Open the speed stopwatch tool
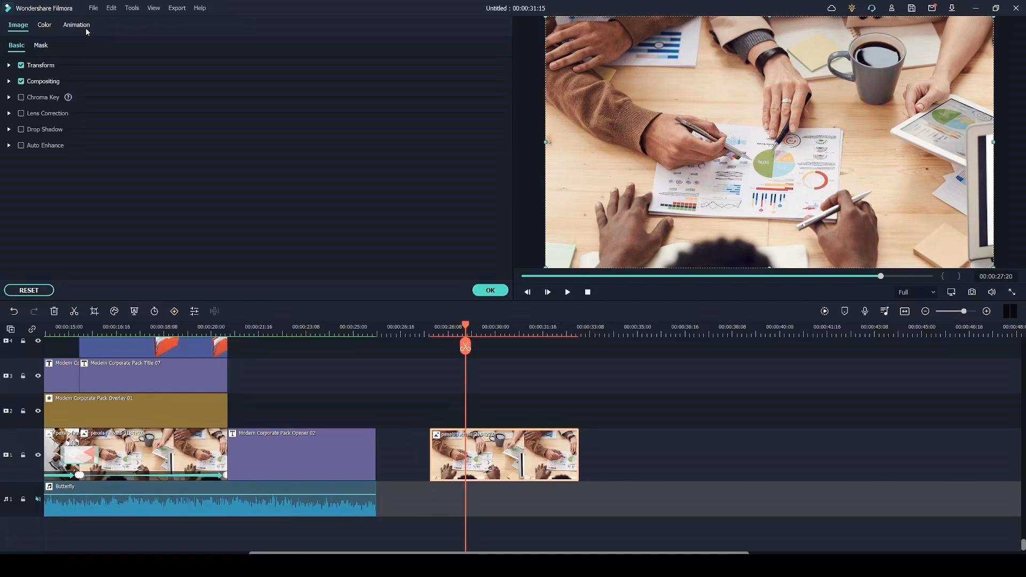This screenshot has height=577, width=1026. [x=154, y=311]
